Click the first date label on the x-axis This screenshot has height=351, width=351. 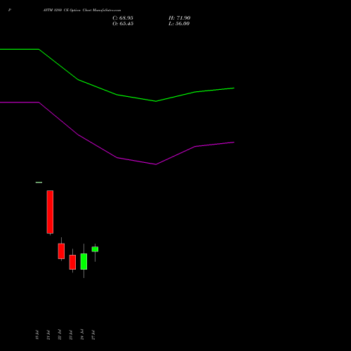(37, 335)
